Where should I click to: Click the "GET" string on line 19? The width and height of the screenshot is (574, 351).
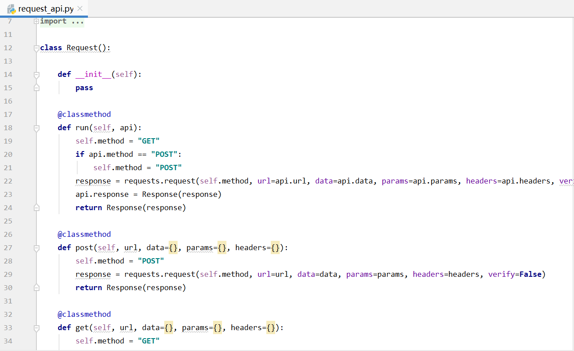(x=149, y=141)
